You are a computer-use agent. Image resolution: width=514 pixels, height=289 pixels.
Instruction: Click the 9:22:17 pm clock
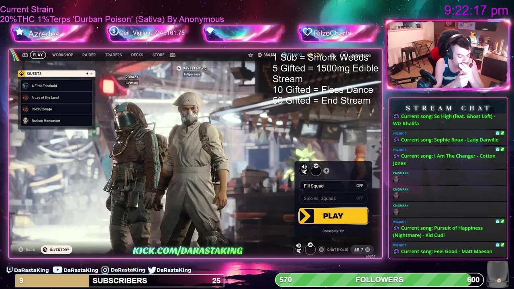476,10
